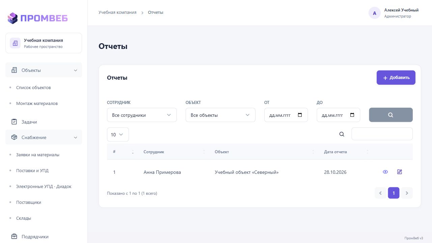
Task: Open Склады page
Action: [x=24, y=218]
